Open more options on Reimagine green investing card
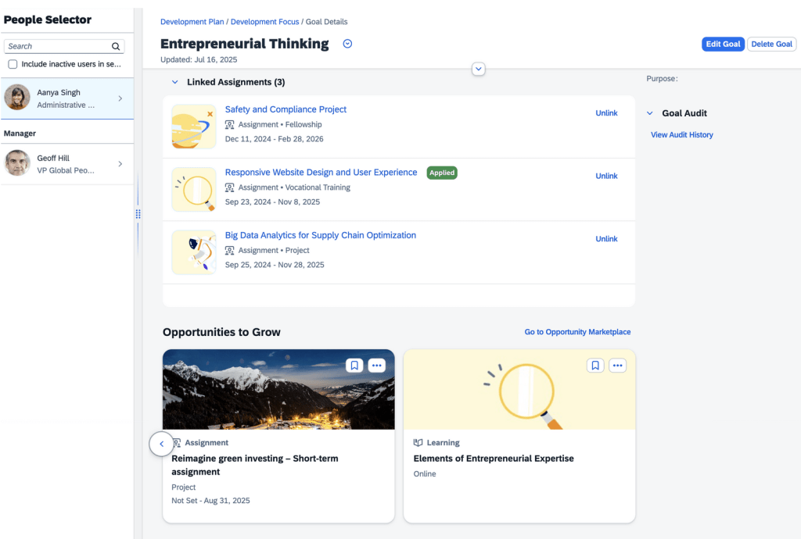Image resolution: width=801 pixels, height=539 pixels. click(376, 365)
